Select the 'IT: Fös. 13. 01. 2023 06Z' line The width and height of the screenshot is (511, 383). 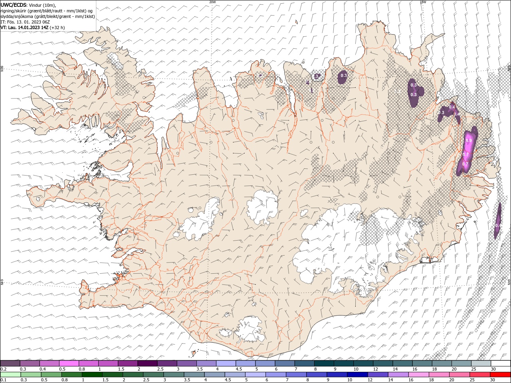25,22
